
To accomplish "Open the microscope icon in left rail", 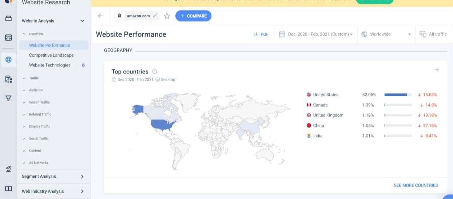I will tap(8, 169).
